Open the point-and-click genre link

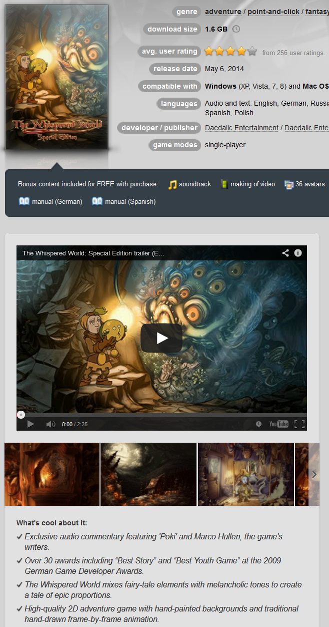click(x=273, y=12)
